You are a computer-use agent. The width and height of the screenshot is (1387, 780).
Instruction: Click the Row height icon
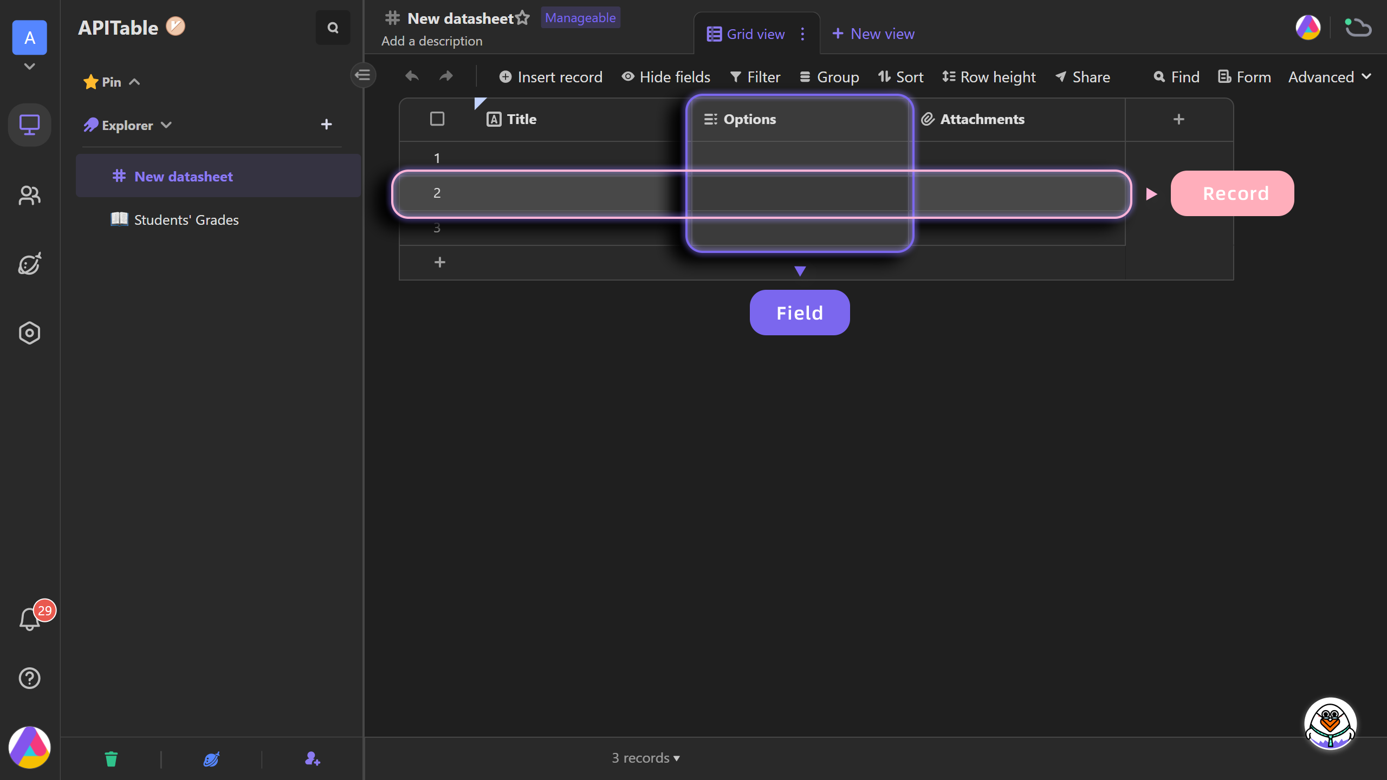pos(947,77)
